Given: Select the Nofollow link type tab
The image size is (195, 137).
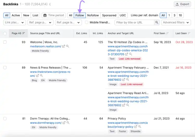Looking at the screenshot, I should tap(93, 15).
